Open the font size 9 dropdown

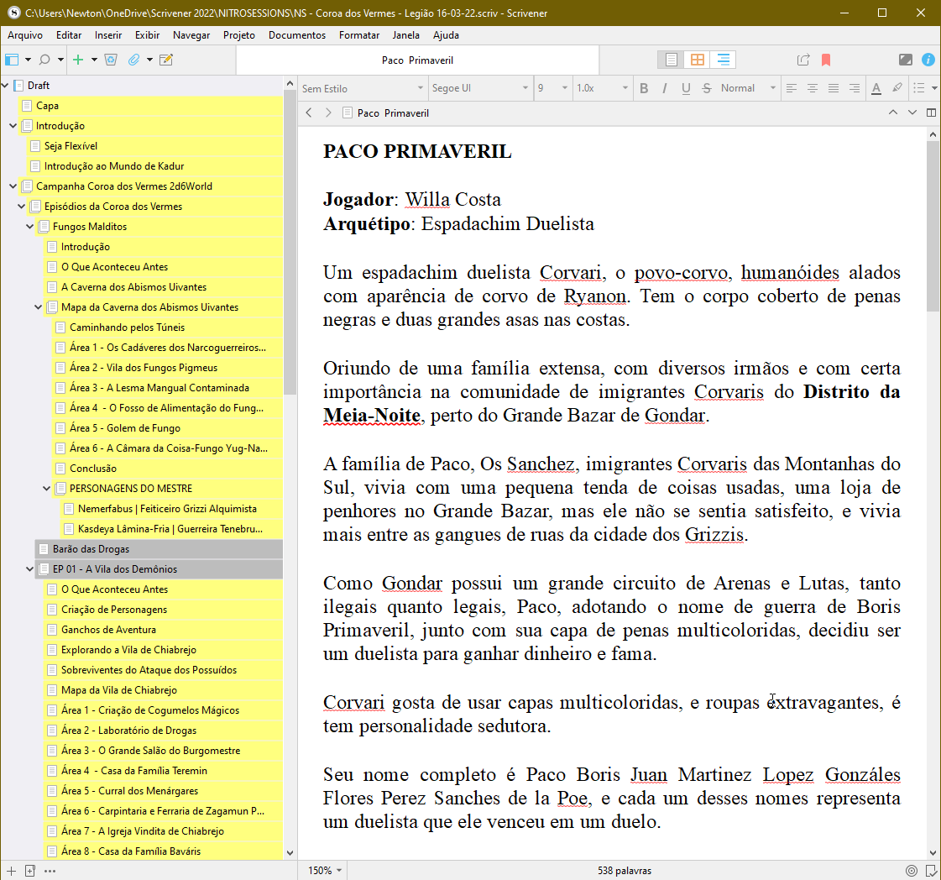552,88
